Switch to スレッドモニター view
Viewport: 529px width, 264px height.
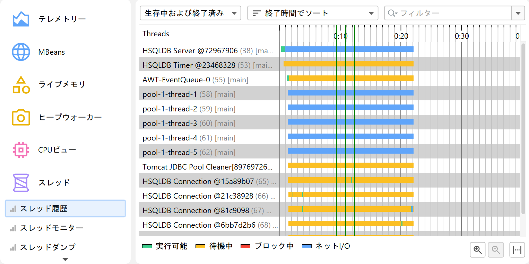coord(52,228)
